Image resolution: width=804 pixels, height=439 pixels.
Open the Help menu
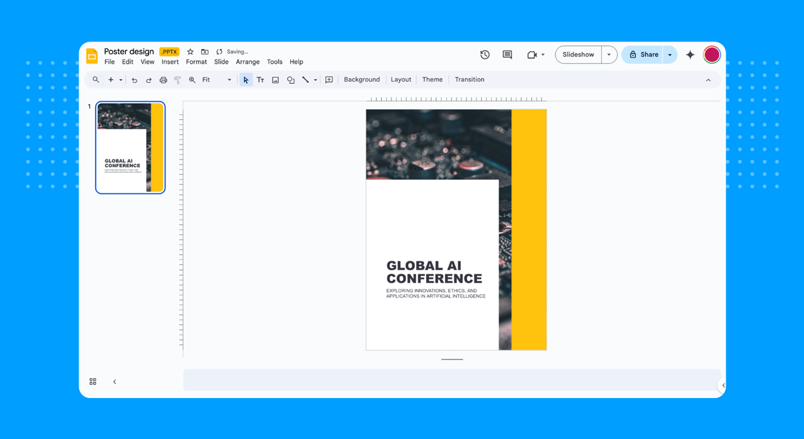point(296,62)
